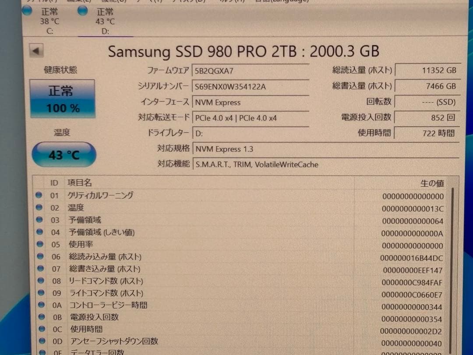Click raw value 00000000EEF147

click(413, 270)
